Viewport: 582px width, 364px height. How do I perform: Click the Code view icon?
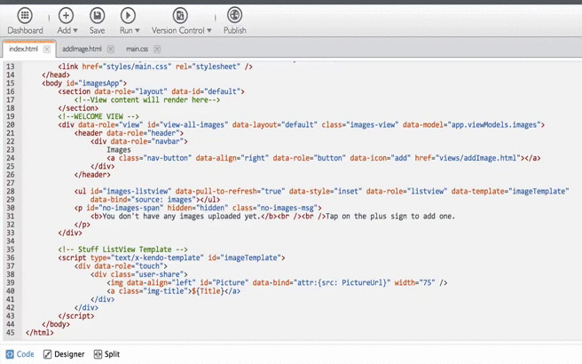(x=10, y=354)
